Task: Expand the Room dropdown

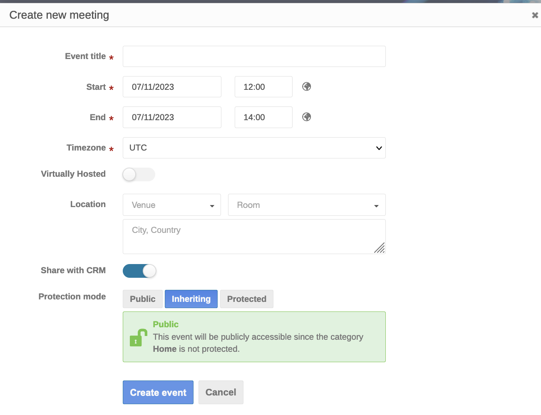Action: coord(306,205)
